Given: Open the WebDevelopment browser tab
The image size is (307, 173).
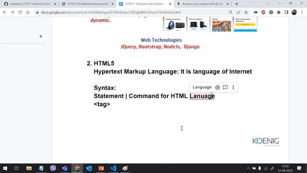Looking at the screenshot, I should (87, 4).
